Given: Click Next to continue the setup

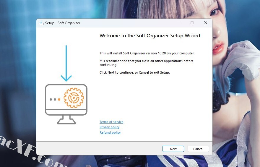Looking at the screenshot, I should [173, 149].
